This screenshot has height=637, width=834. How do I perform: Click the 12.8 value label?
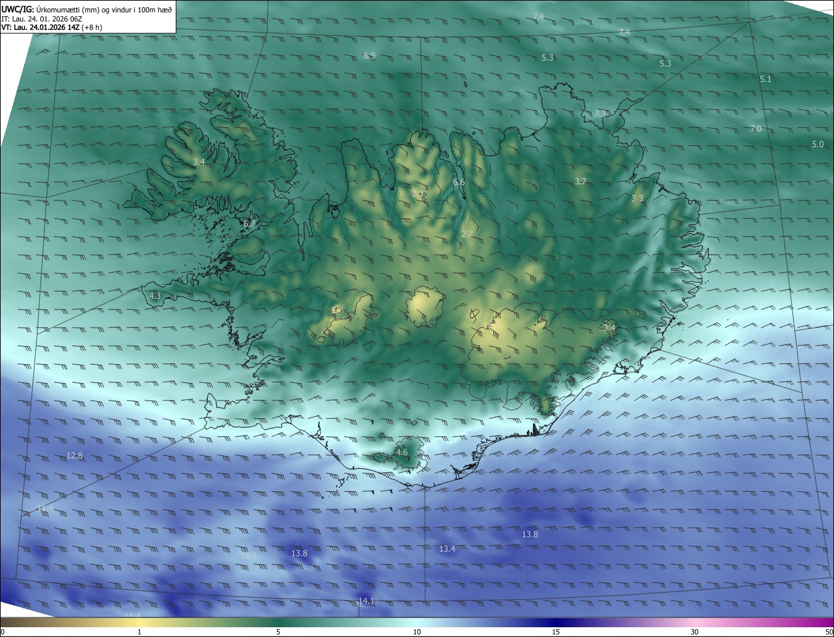pos(75,455)
